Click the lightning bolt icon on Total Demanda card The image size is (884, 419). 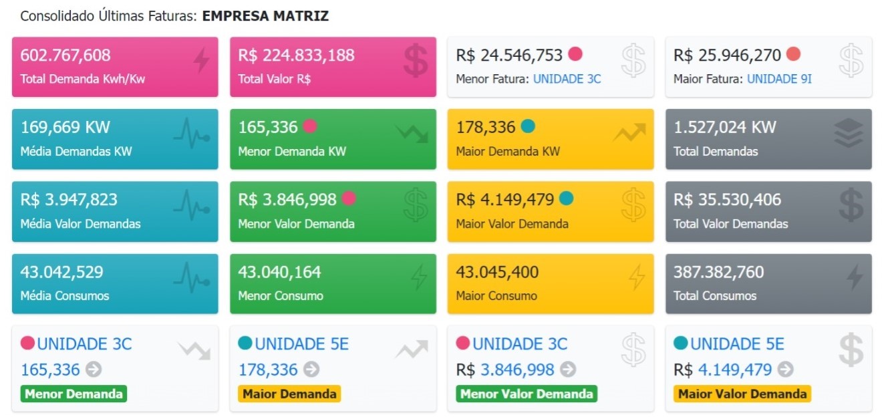[x=201, y=61]
